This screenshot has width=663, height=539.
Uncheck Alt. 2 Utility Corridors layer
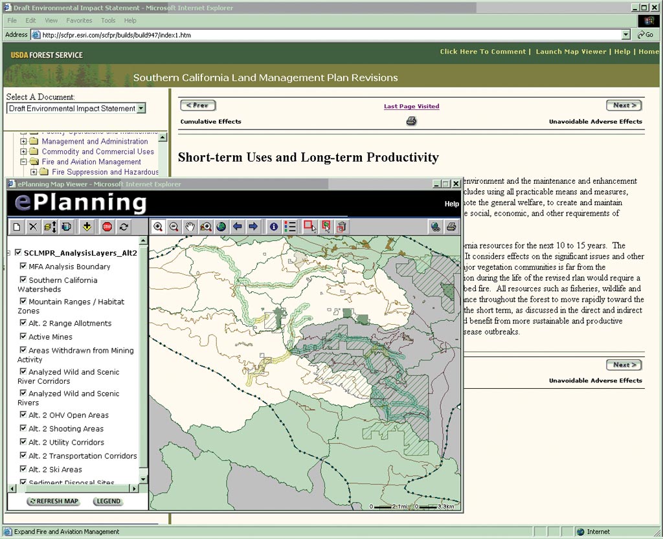click(23, 441)
